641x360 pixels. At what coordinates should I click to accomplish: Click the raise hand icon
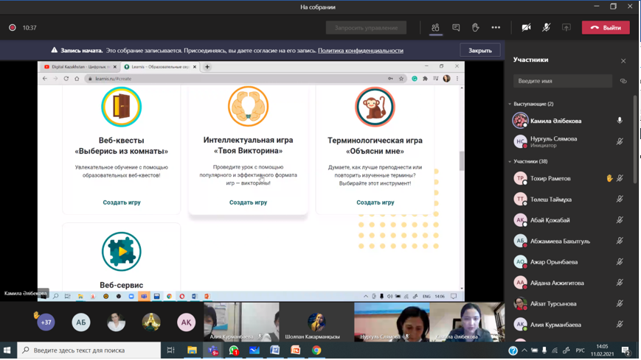(x=476, y=28)
